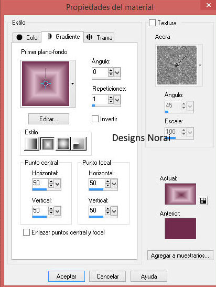Expand the Repeticiones value dropdown
The height and width of the screenshot is (287, 216).
117,100
